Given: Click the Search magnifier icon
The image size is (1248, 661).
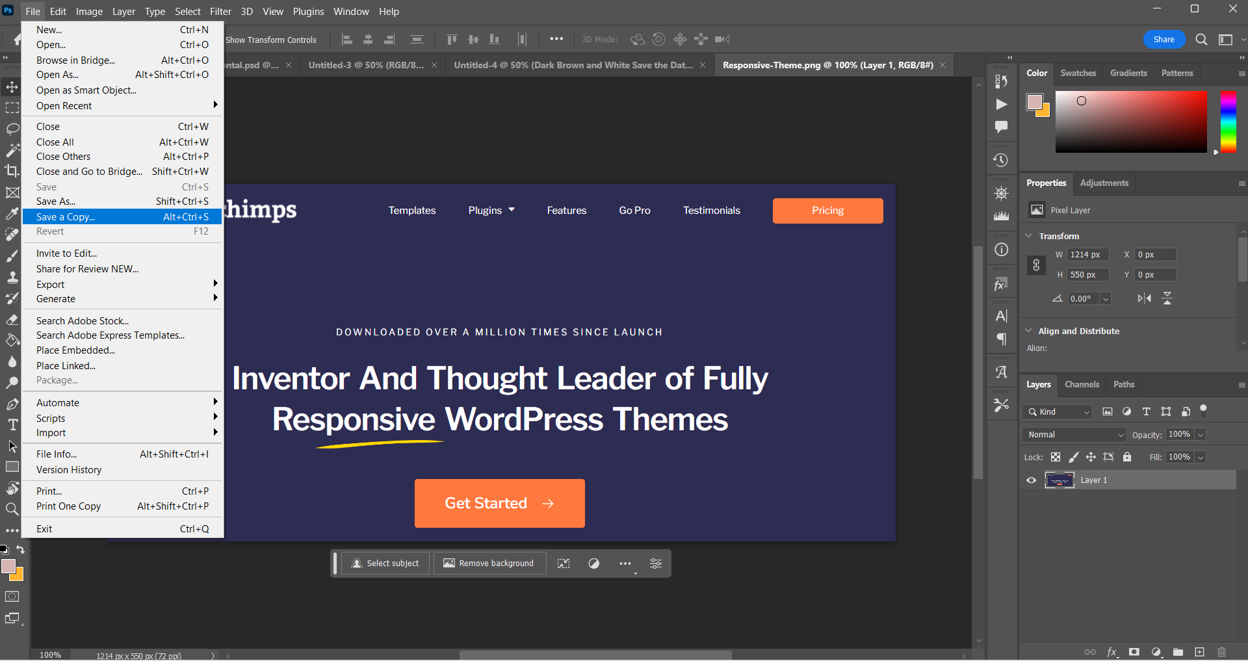Looking at the screenshot, I should click(x=1201, y=40).
